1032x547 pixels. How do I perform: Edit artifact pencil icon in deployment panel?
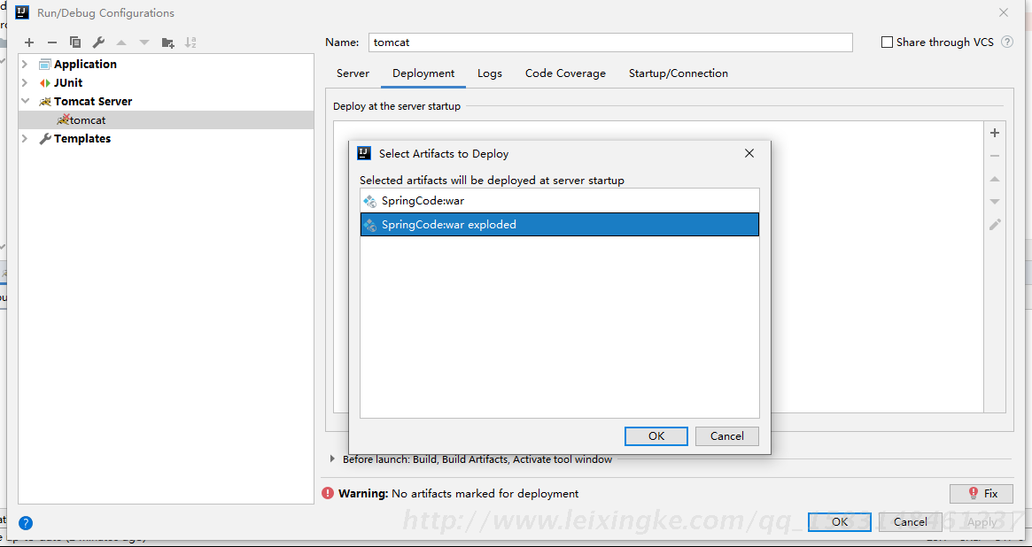tap(995, 225)
